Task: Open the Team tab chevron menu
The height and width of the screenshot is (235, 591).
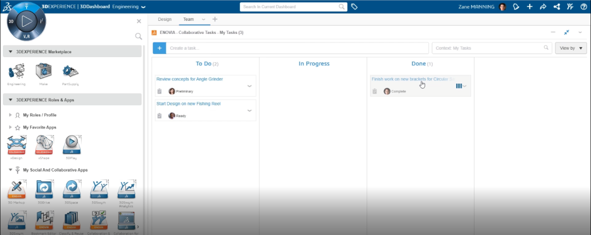Action: tap(204, 19)
